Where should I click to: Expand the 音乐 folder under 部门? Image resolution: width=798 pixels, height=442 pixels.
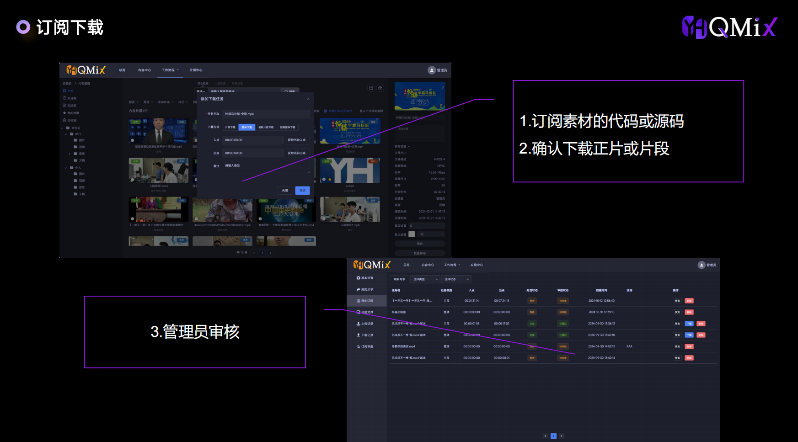pyautogui.click(x=70, y=154)
